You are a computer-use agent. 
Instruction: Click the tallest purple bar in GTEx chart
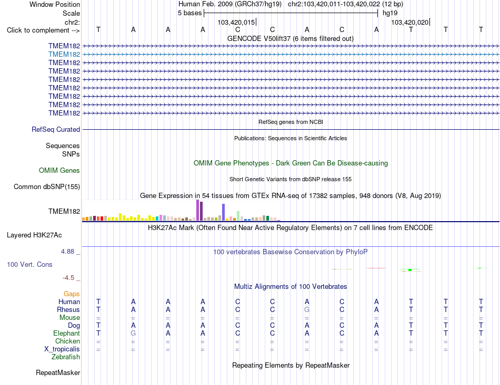[x=198, y=210]
